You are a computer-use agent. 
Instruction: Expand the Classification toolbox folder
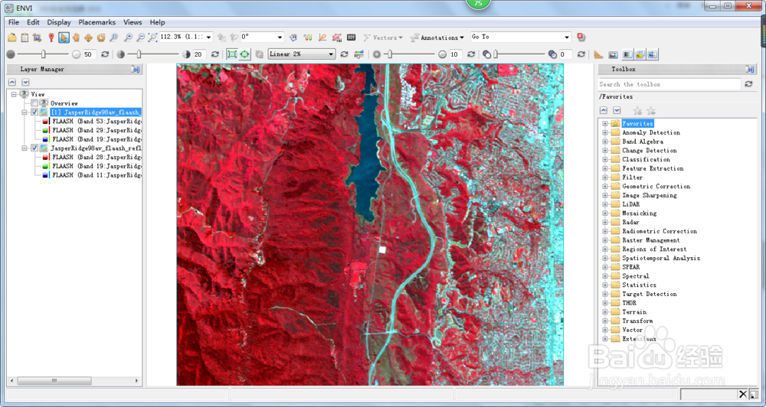click(x=605, y=159)
